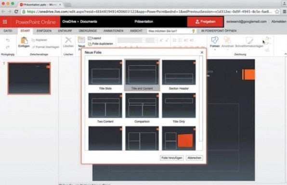The width and height of the screenshot is (287, 185).
Task: Switch to the ANIMATIONEN tab
Action: pyautogui.click(x=113, y=31)
